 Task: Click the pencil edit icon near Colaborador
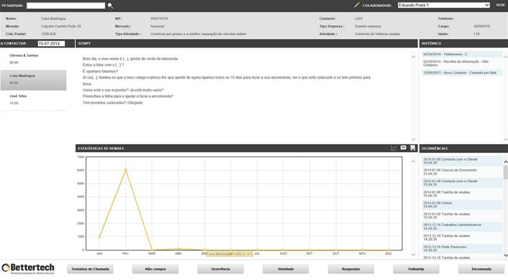(x=357, y=5)
